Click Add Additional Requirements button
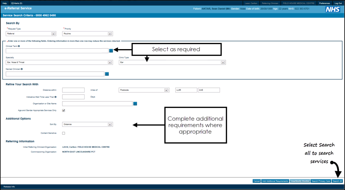Viewport: 345px width, 190px height. point(275,181)
